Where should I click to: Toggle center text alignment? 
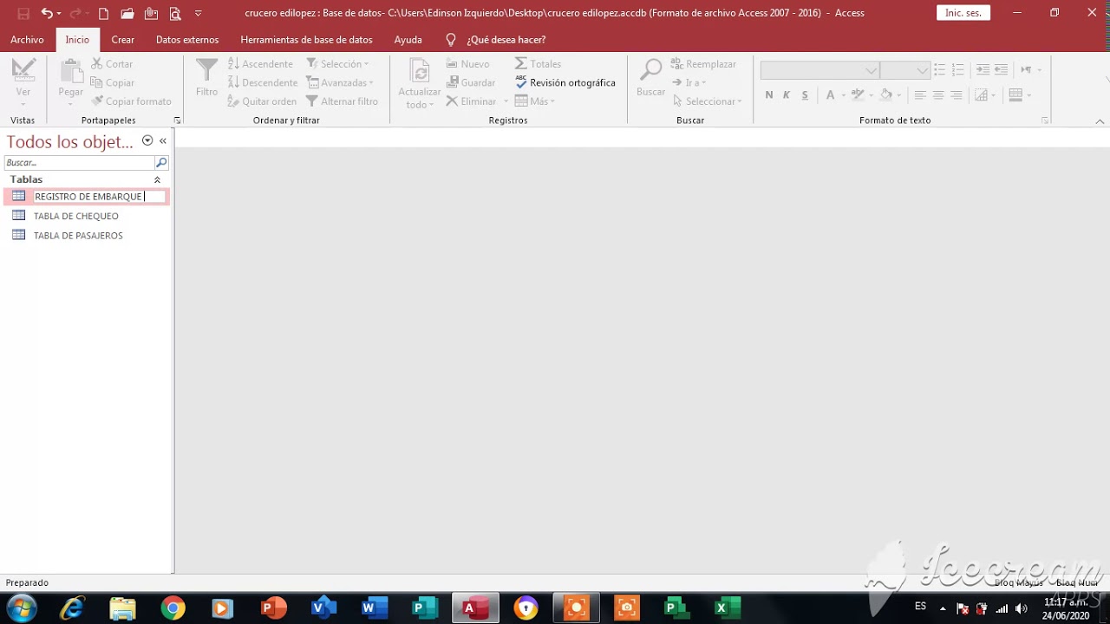coord(938,95)
